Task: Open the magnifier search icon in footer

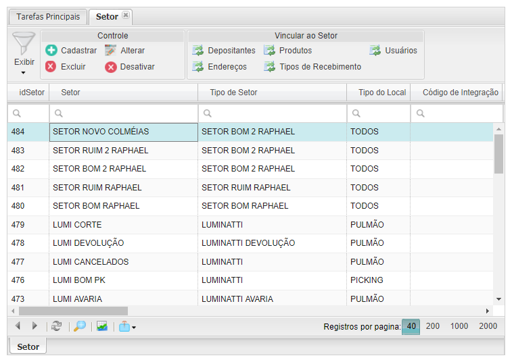Action: click(80, 326)
